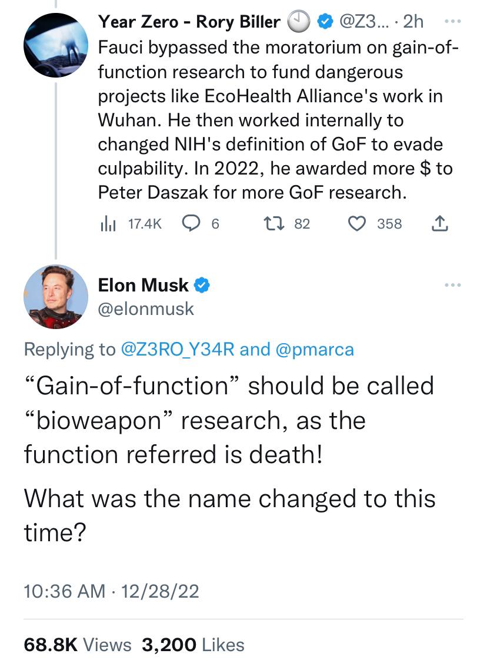Open the view analytics bar chart icon
The width and height of the screenshot is (487, 667).
(x=108, y=224)
